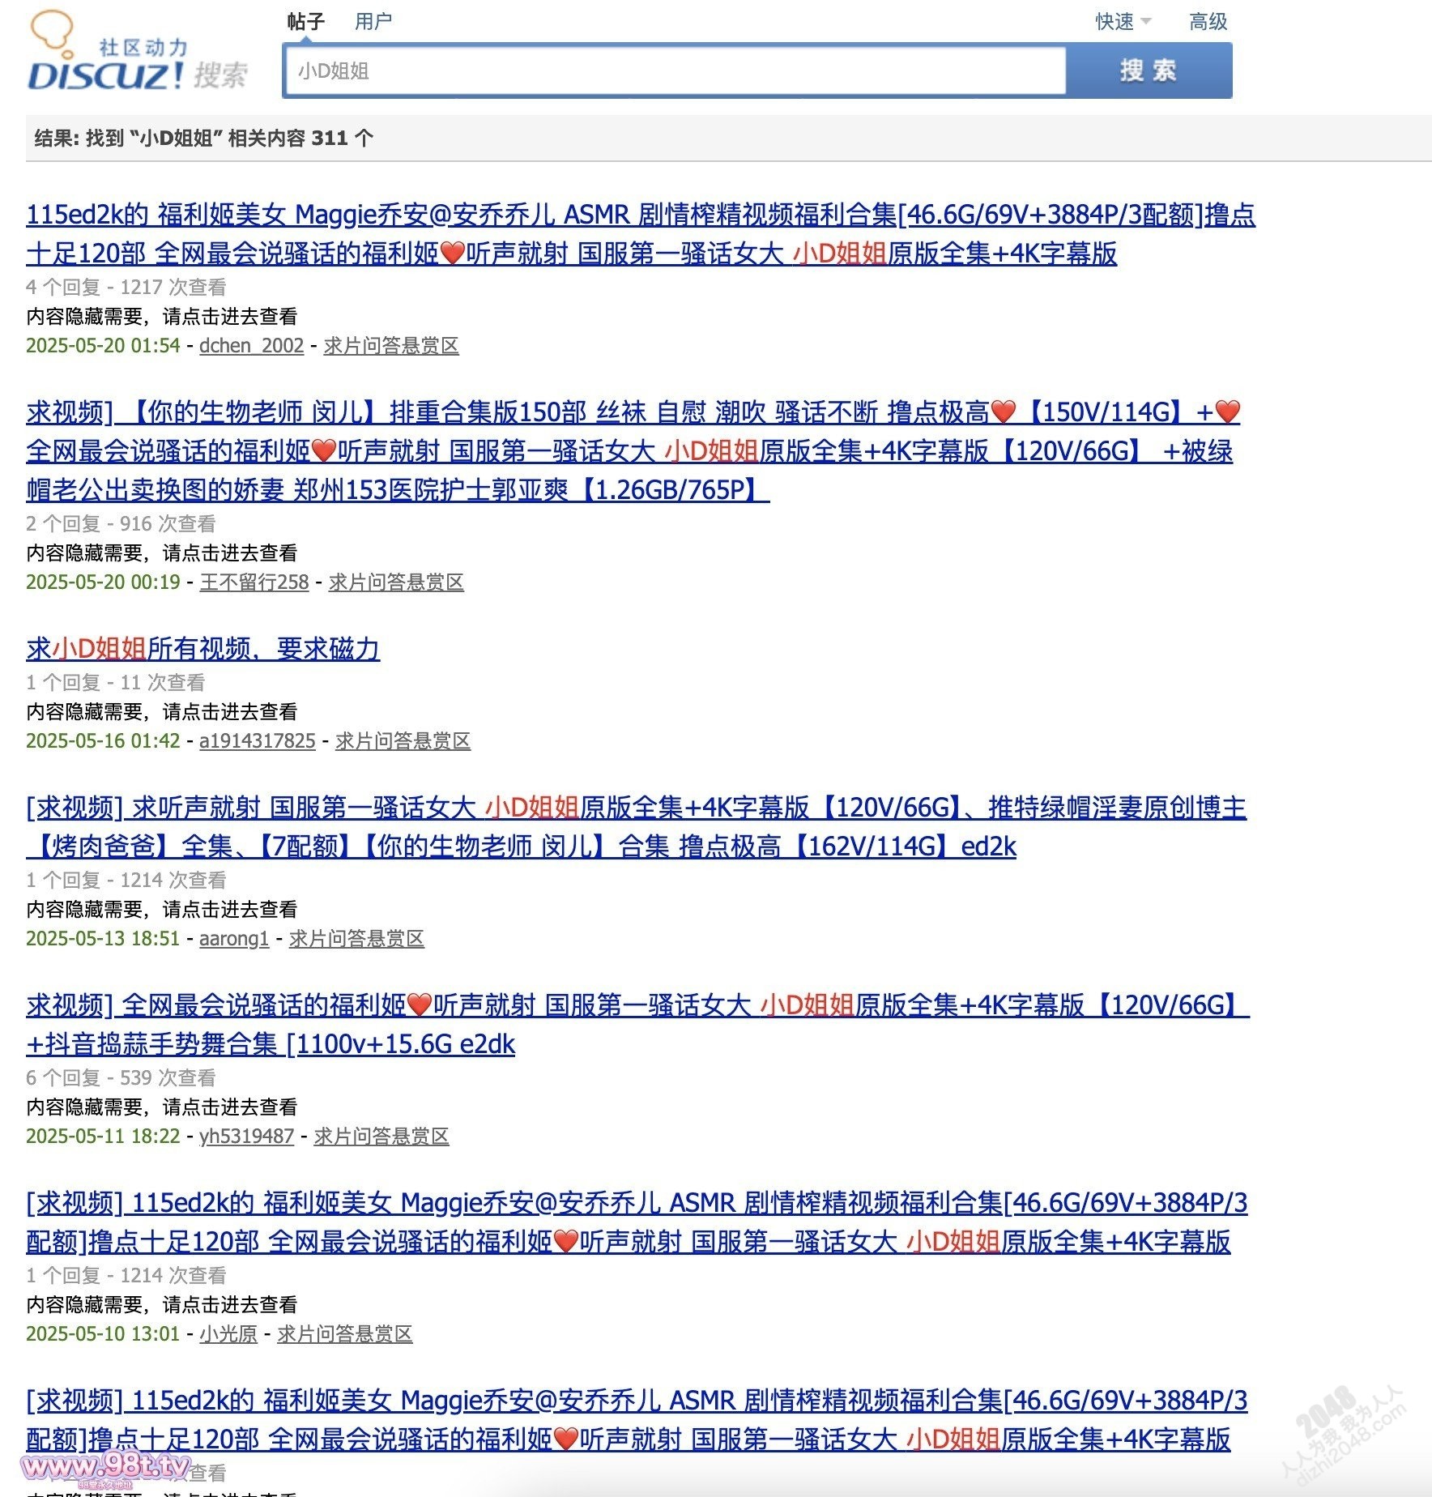Open 求片问答悬赏区 link beside a1914317825
This screenshot has width=1432, height=1497.
click(x=403, y=741)
